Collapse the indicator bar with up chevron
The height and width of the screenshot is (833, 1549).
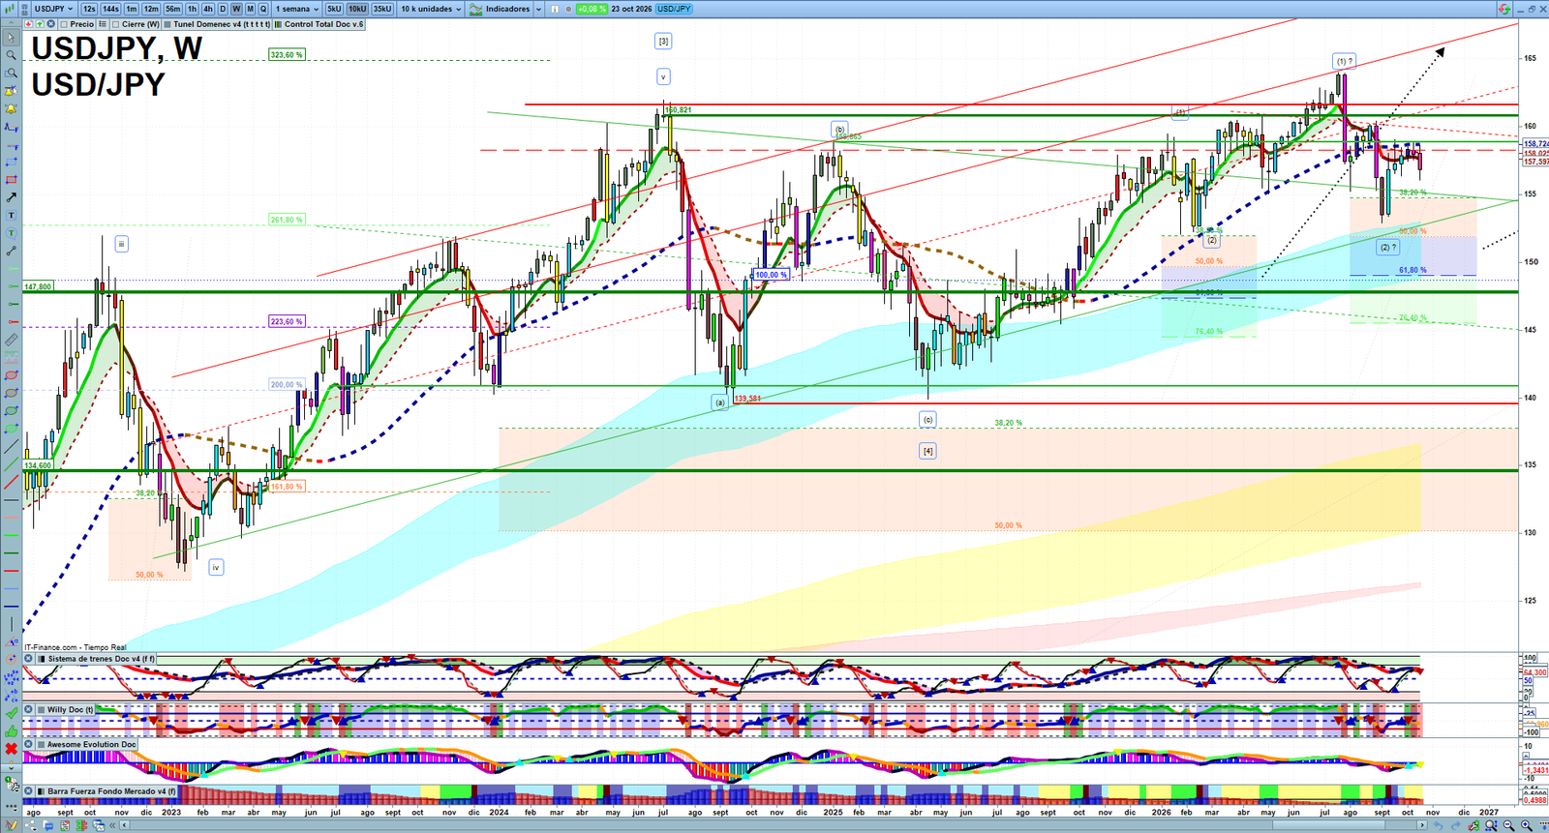pyautogui.click(x=11, y=23)
